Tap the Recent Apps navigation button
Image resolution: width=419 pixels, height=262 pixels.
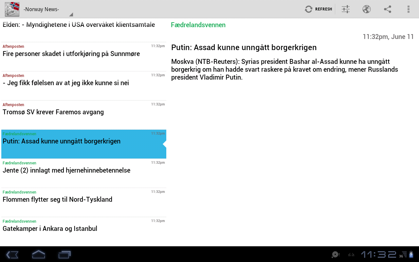click(65, 254)
